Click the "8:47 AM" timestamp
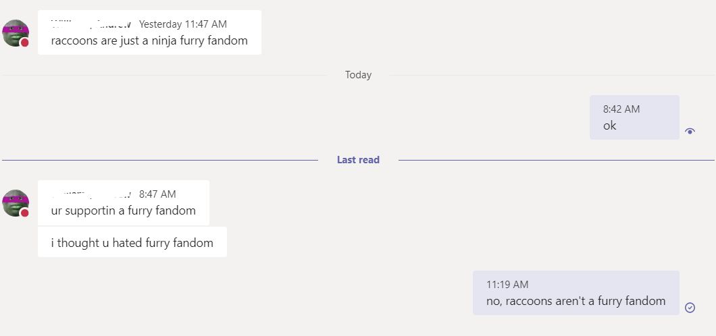The image size is (716, 336). click(157, 194)
